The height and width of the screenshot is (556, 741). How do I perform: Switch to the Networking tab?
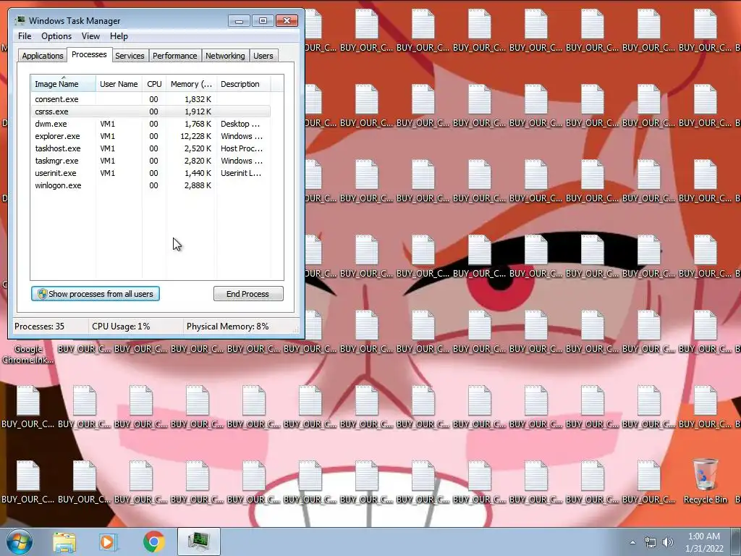pos(226,56)
